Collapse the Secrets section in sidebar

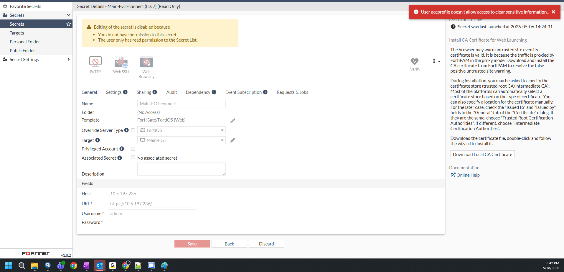69,15
